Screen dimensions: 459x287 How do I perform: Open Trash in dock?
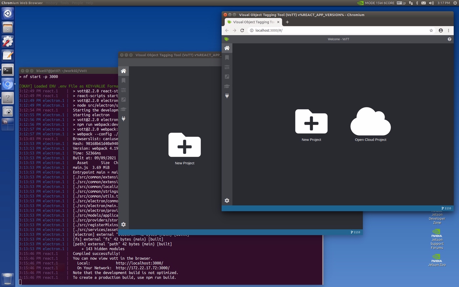[x=8, y=279]
